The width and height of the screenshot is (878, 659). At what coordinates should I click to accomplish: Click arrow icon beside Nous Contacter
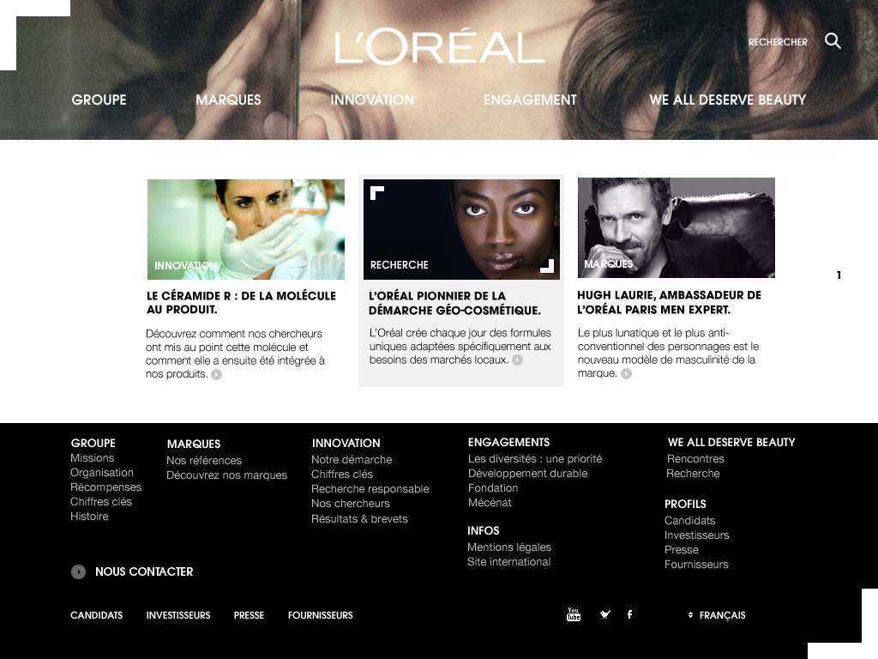[78, 571]
